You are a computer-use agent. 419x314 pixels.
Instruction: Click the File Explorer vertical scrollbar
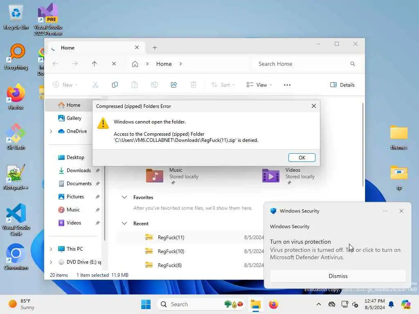pyautogui.click(x=363, y=144)
